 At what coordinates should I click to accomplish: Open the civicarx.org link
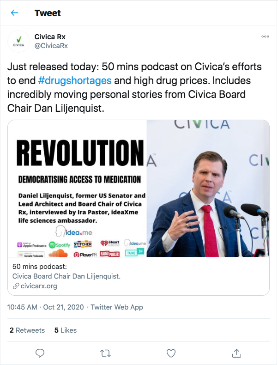[x=35, y=286]
